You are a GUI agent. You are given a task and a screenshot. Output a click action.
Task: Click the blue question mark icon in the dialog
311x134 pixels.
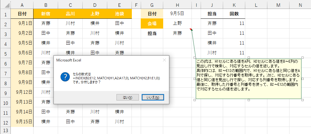pos(65,77)
